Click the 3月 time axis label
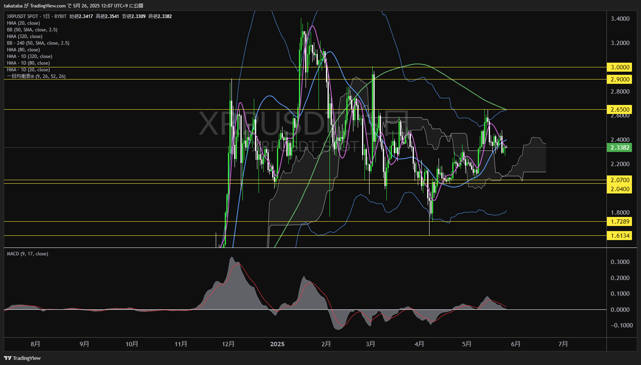 click(370, 344)
